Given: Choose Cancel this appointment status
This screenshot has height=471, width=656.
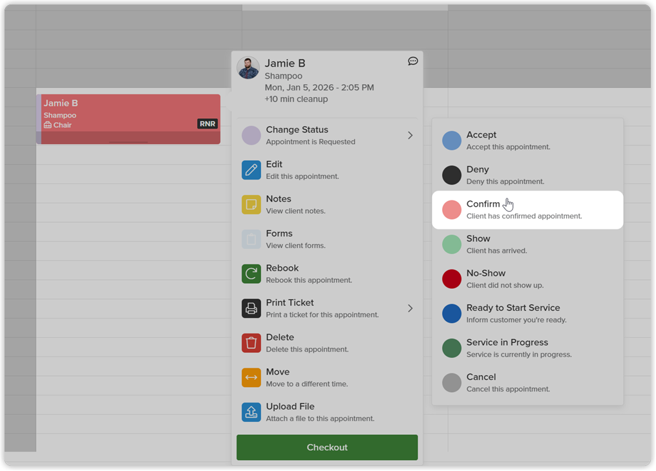Looking at the screenshot, I should click(527, 382).
